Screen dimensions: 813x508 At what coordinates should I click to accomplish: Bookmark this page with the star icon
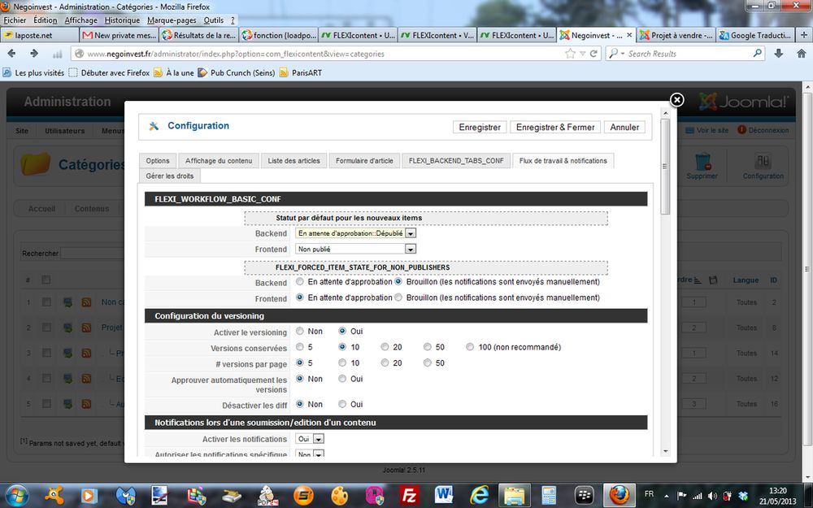coord(571,54)
